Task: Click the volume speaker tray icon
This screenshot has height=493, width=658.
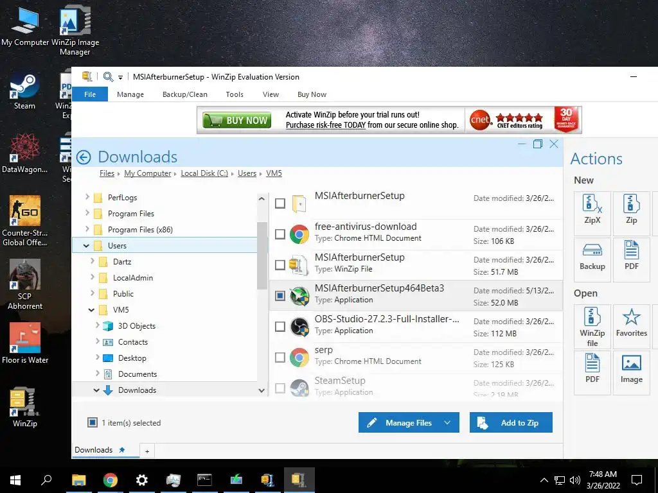Action: [x=575, y=480]
